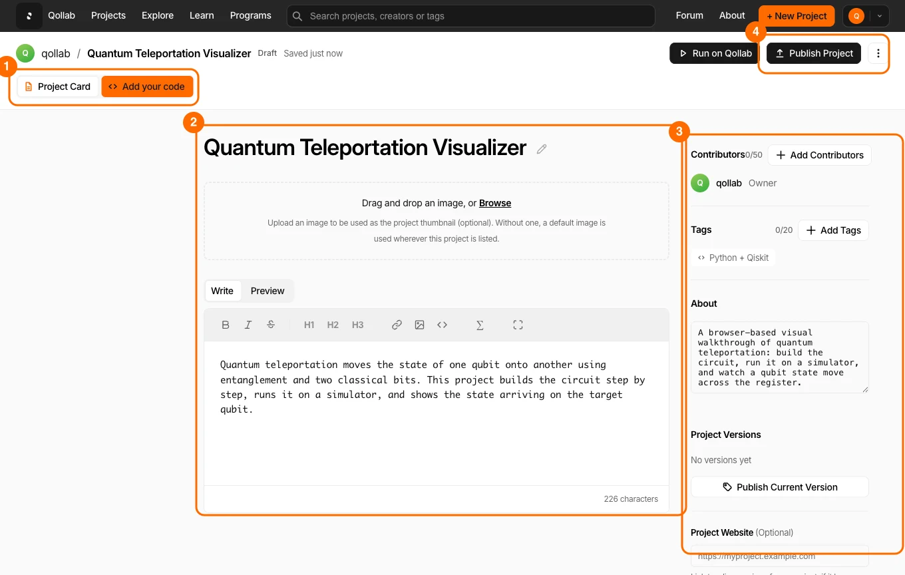
Task: Click the Add Tags button
Action: click(833, 230)
